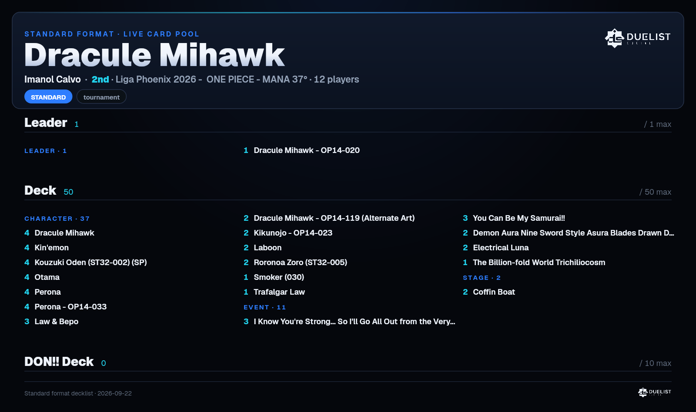Open Dracule Mihawk OP14-119 Alternate Art card
The width and height of the screenshot is (696, 412).
pyautogui.click(x=329, y=218)
